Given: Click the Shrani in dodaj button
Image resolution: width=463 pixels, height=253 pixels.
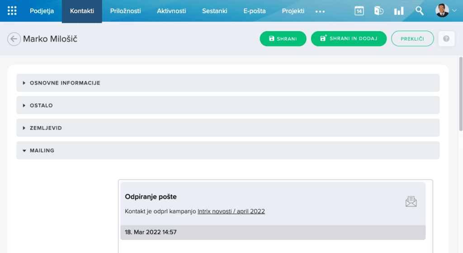Looking at the screenshot, I should coord(348,39).
